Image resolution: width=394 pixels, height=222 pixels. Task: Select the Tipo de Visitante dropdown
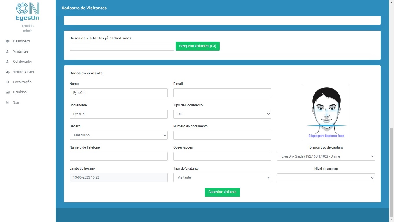(222, 177)
